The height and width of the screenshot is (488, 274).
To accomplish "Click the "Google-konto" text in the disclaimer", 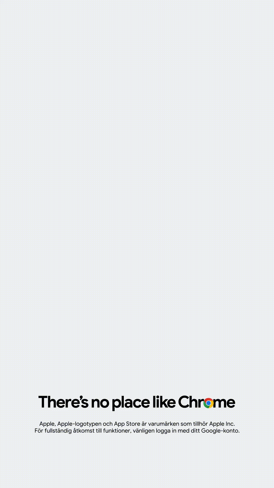I will click(220, 431).
